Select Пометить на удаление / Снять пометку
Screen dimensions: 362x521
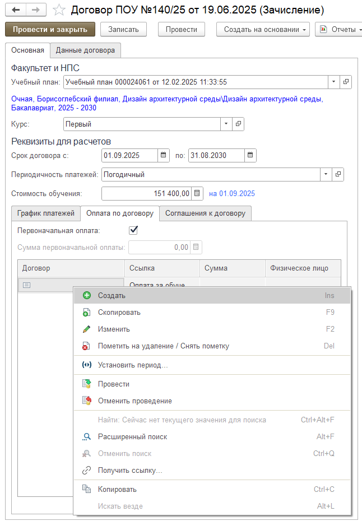point(163,346)
